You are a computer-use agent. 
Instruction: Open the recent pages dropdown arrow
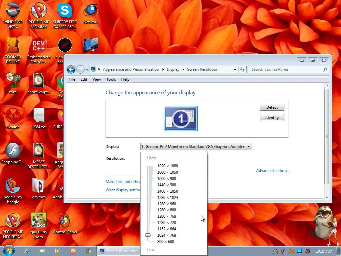tap(87, 70)
